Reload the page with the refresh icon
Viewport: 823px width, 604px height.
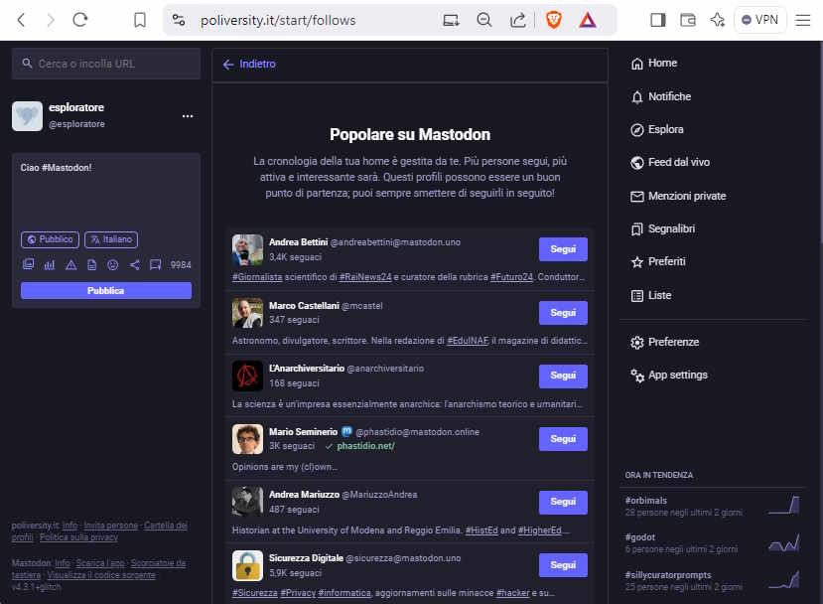tap(79, 20)
